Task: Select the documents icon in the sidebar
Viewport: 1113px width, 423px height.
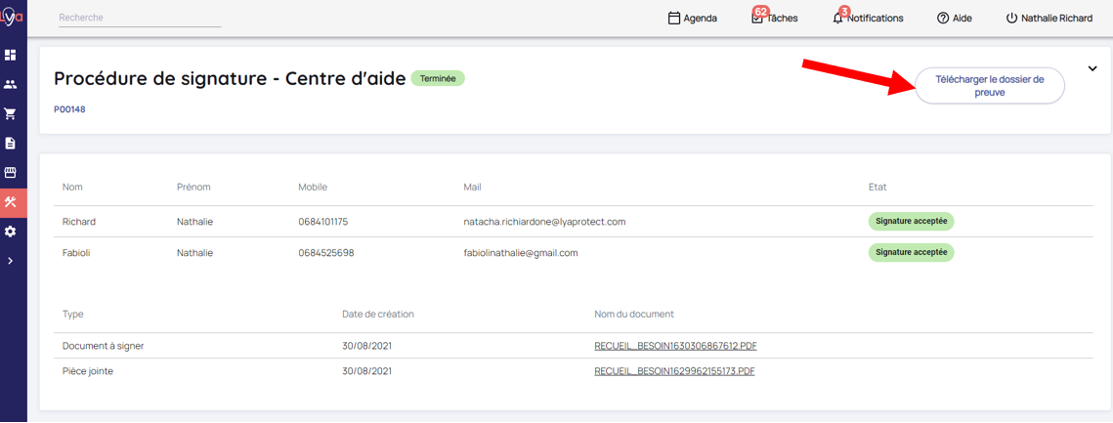Action: (11, 144)
